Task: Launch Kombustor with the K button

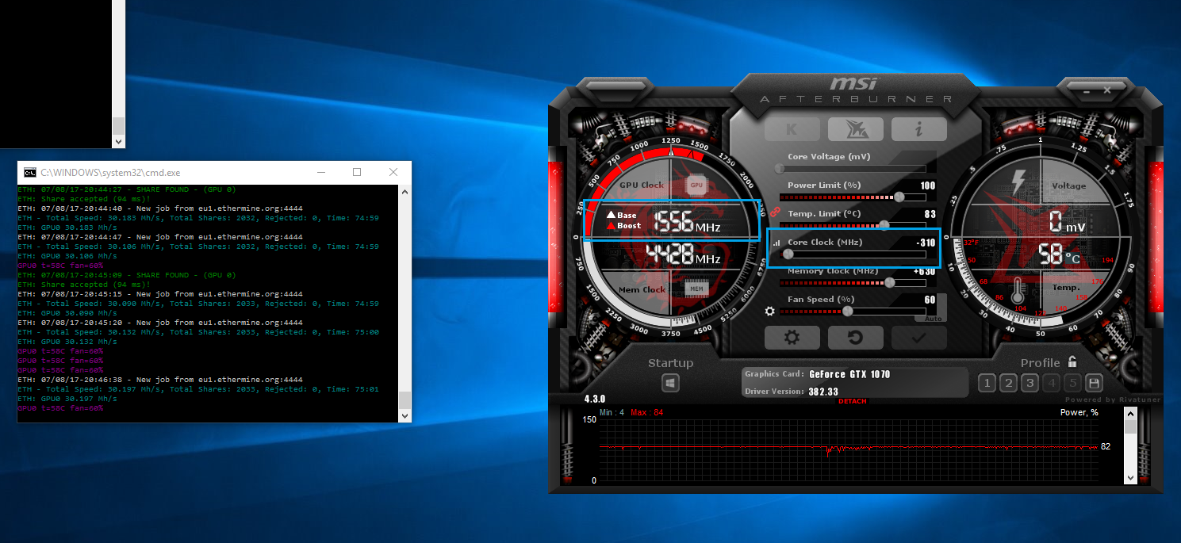Action: tap(792, 129)
